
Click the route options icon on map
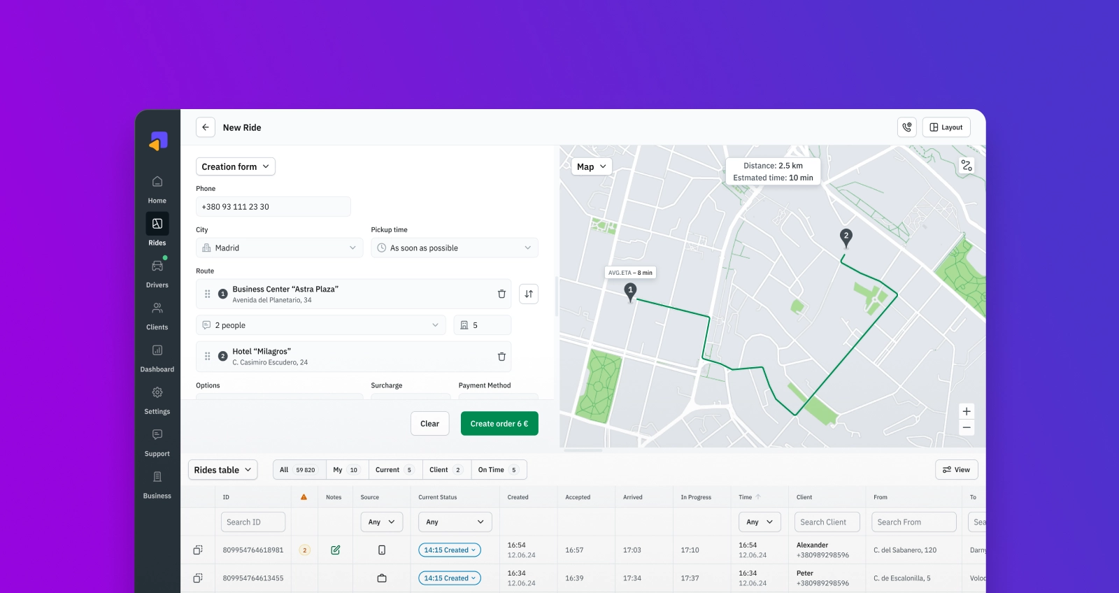[967, 166]
